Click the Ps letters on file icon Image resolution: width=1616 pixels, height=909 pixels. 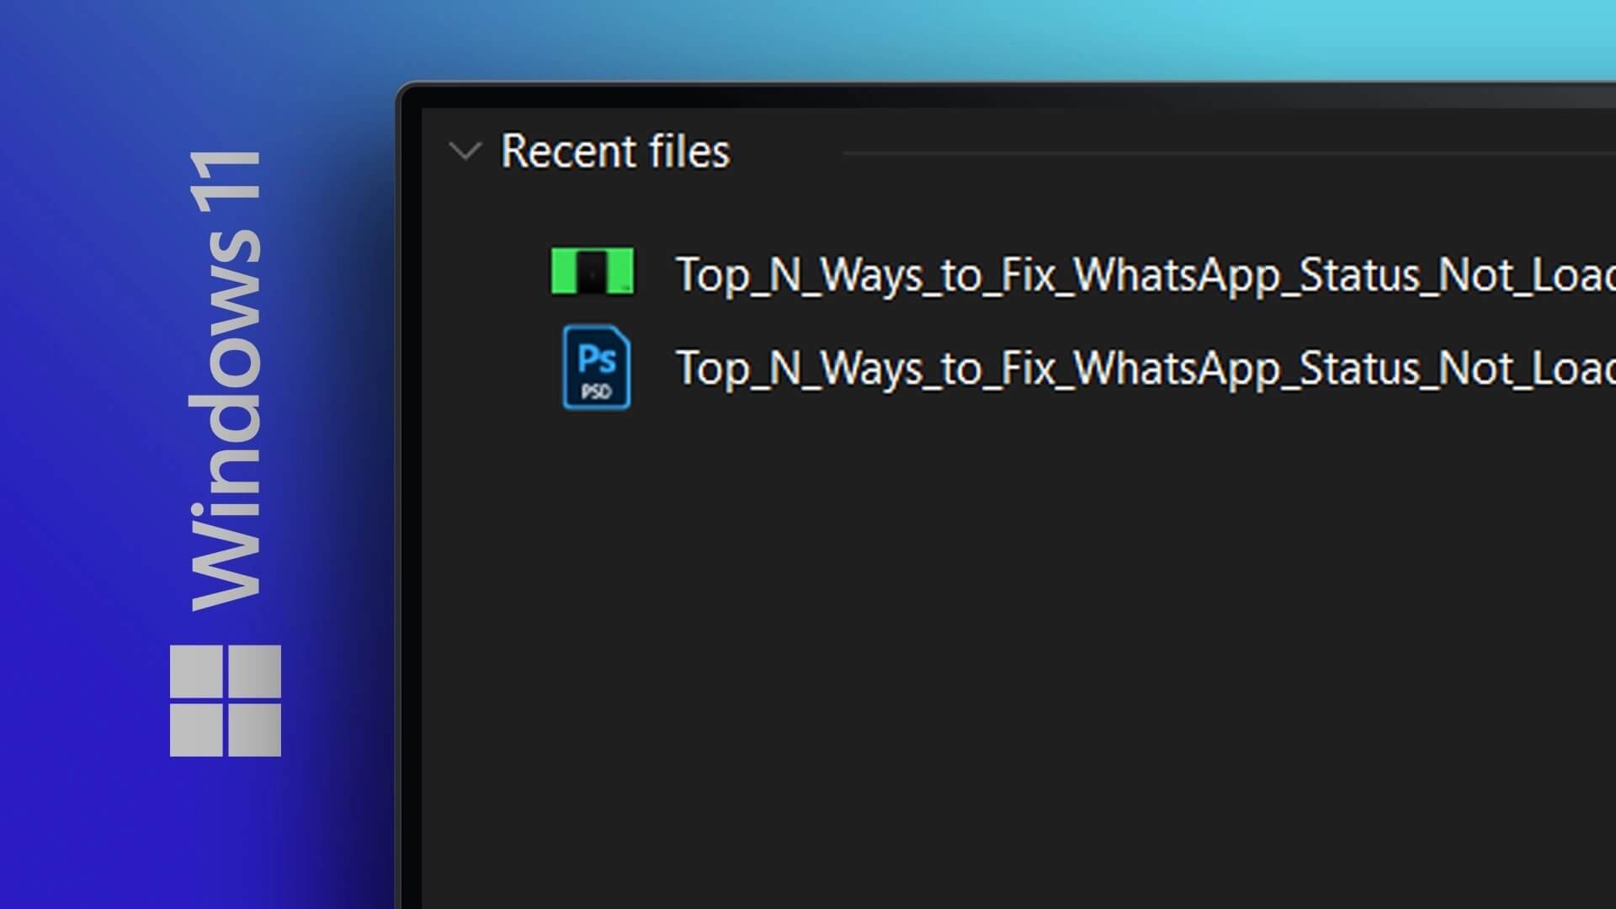pyautogui.click(x=597, y=359)
